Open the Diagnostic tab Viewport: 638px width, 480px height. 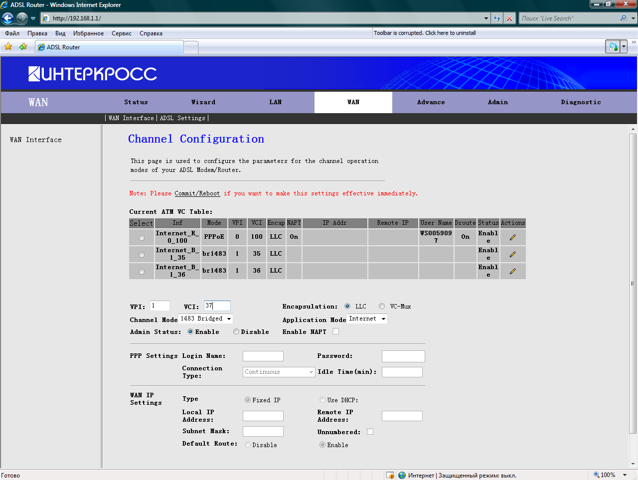point(581,102)
